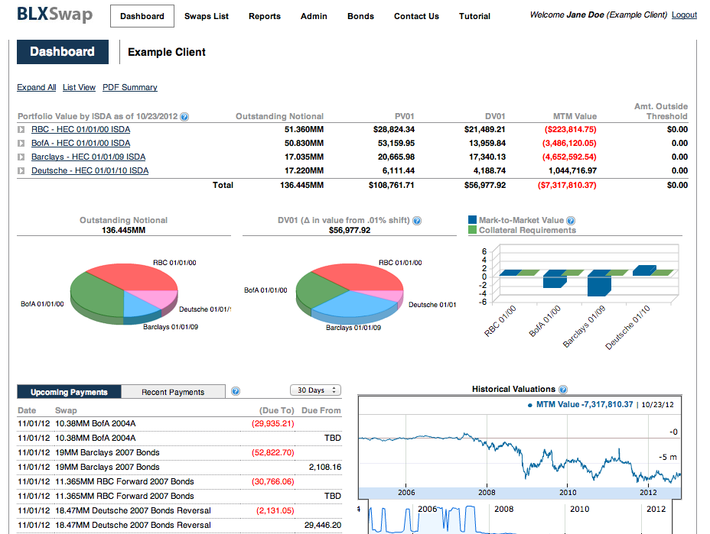
Task: Click the 2,108.16 Barclays due-from amount
Action: (325, 467)
